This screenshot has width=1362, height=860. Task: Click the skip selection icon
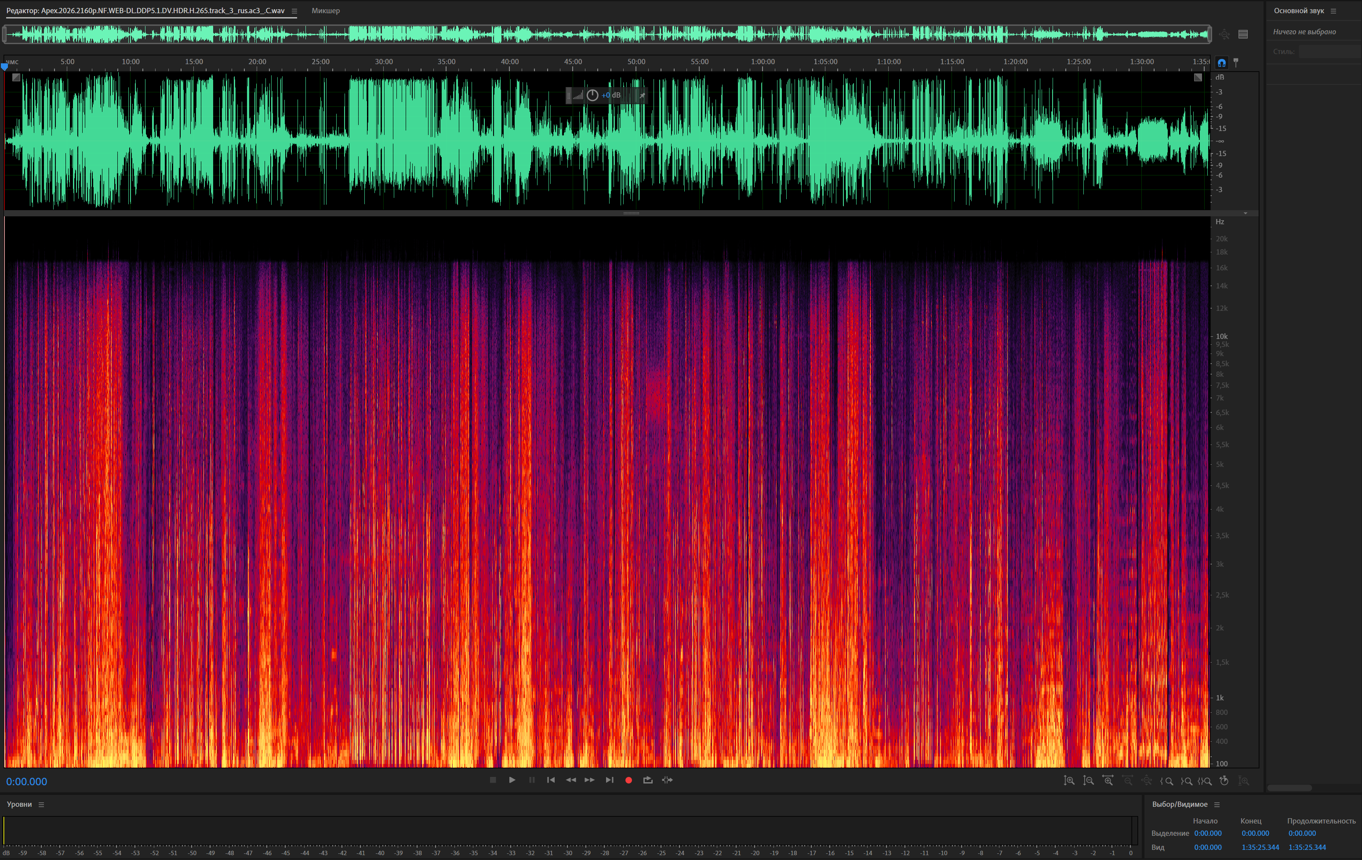668,780
